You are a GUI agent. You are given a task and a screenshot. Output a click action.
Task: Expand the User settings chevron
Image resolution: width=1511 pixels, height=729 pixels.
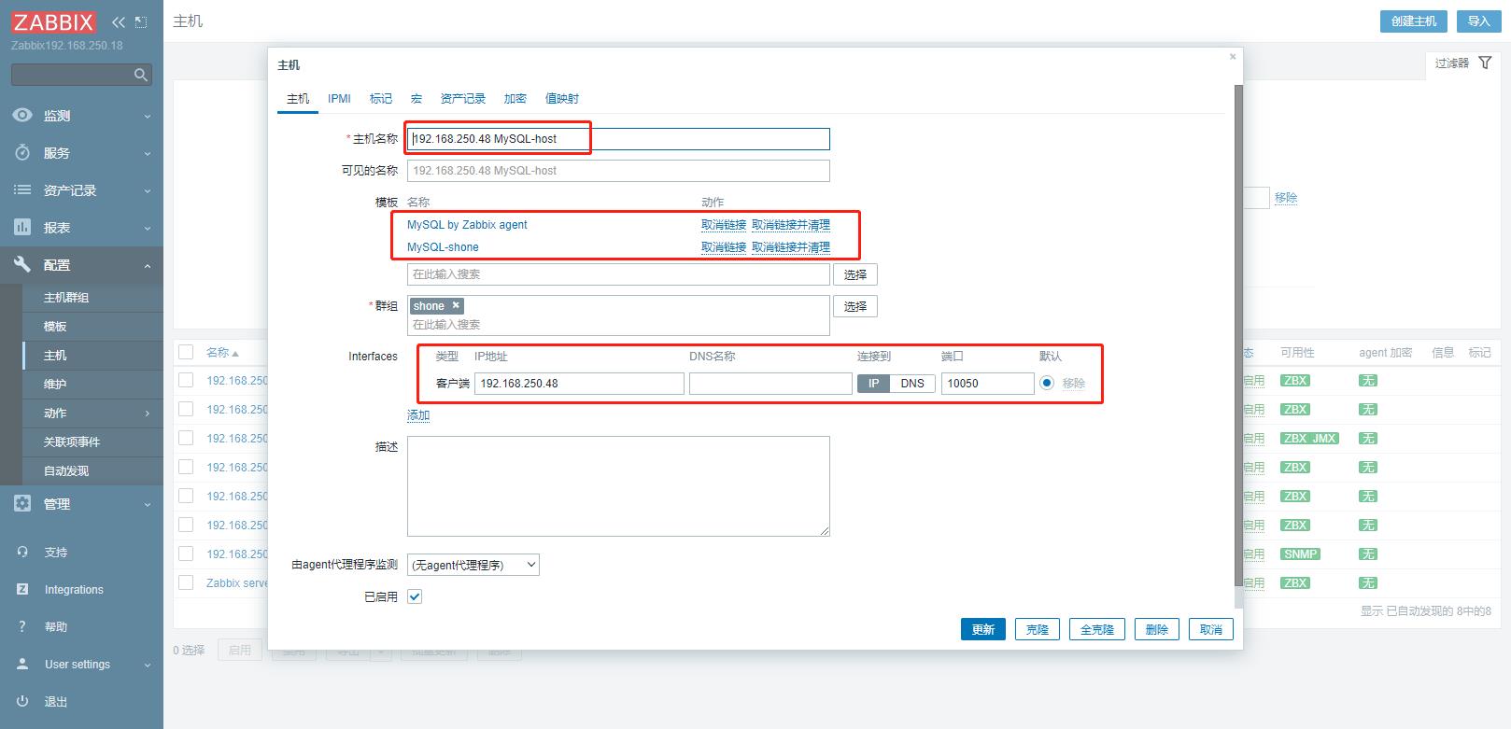(148, 666)
